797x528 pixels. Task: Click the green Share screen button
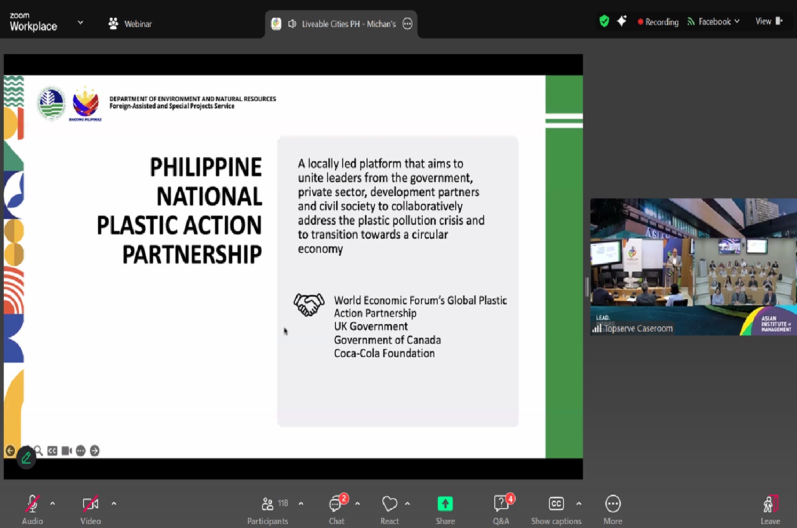pos(445,503)
